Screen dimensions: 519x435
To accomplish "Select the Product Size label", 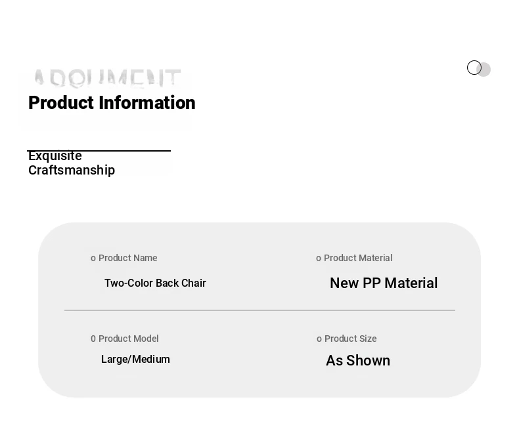I will click(351, 339).
